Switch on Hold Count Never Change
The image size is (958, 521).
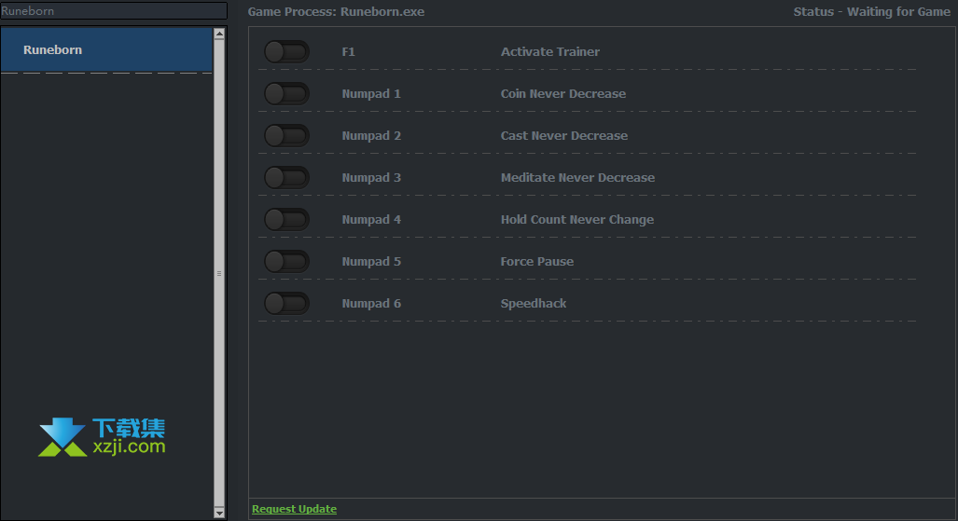[285, 220]
